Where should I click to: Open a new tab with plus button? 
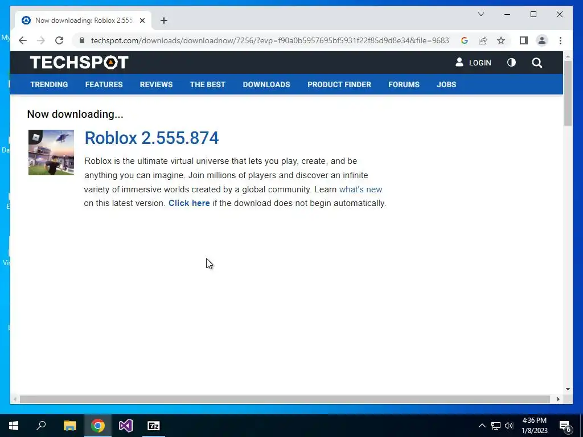(x=163, y=20)
